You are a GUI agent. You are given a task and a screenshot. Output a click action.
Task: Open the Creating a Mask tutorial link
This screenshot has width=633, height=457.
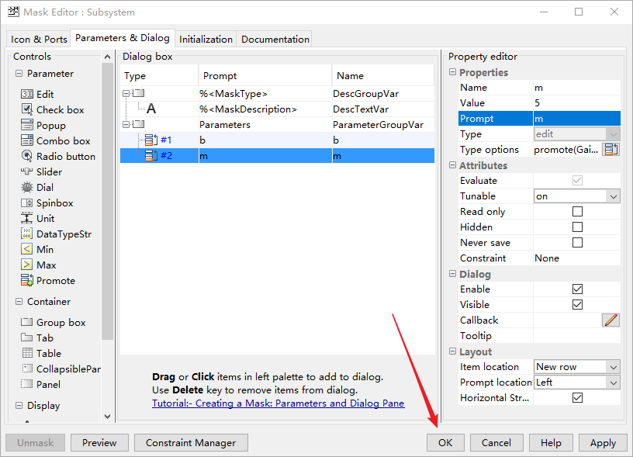tap(278, 403)
